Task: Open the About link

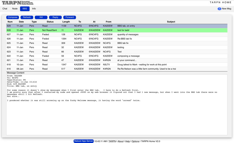Action: point(121,141)
